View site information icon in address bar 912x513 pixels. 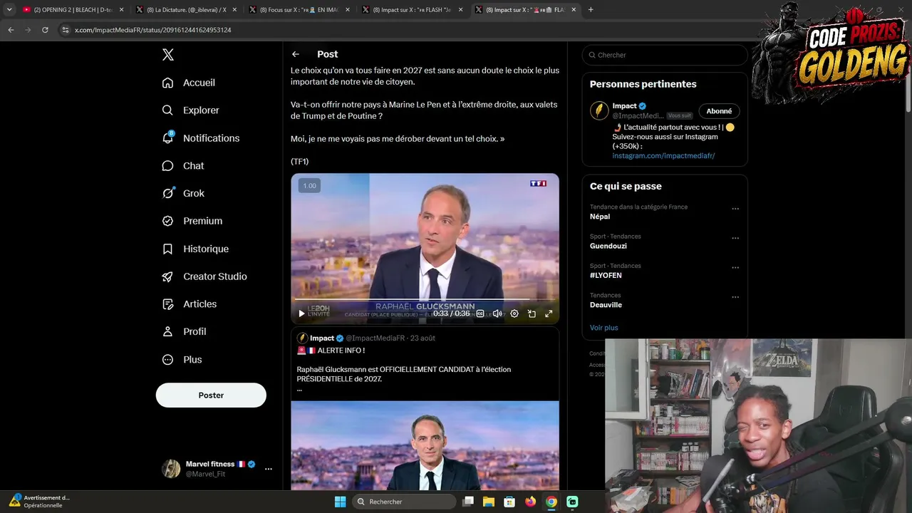pos(66,30)
